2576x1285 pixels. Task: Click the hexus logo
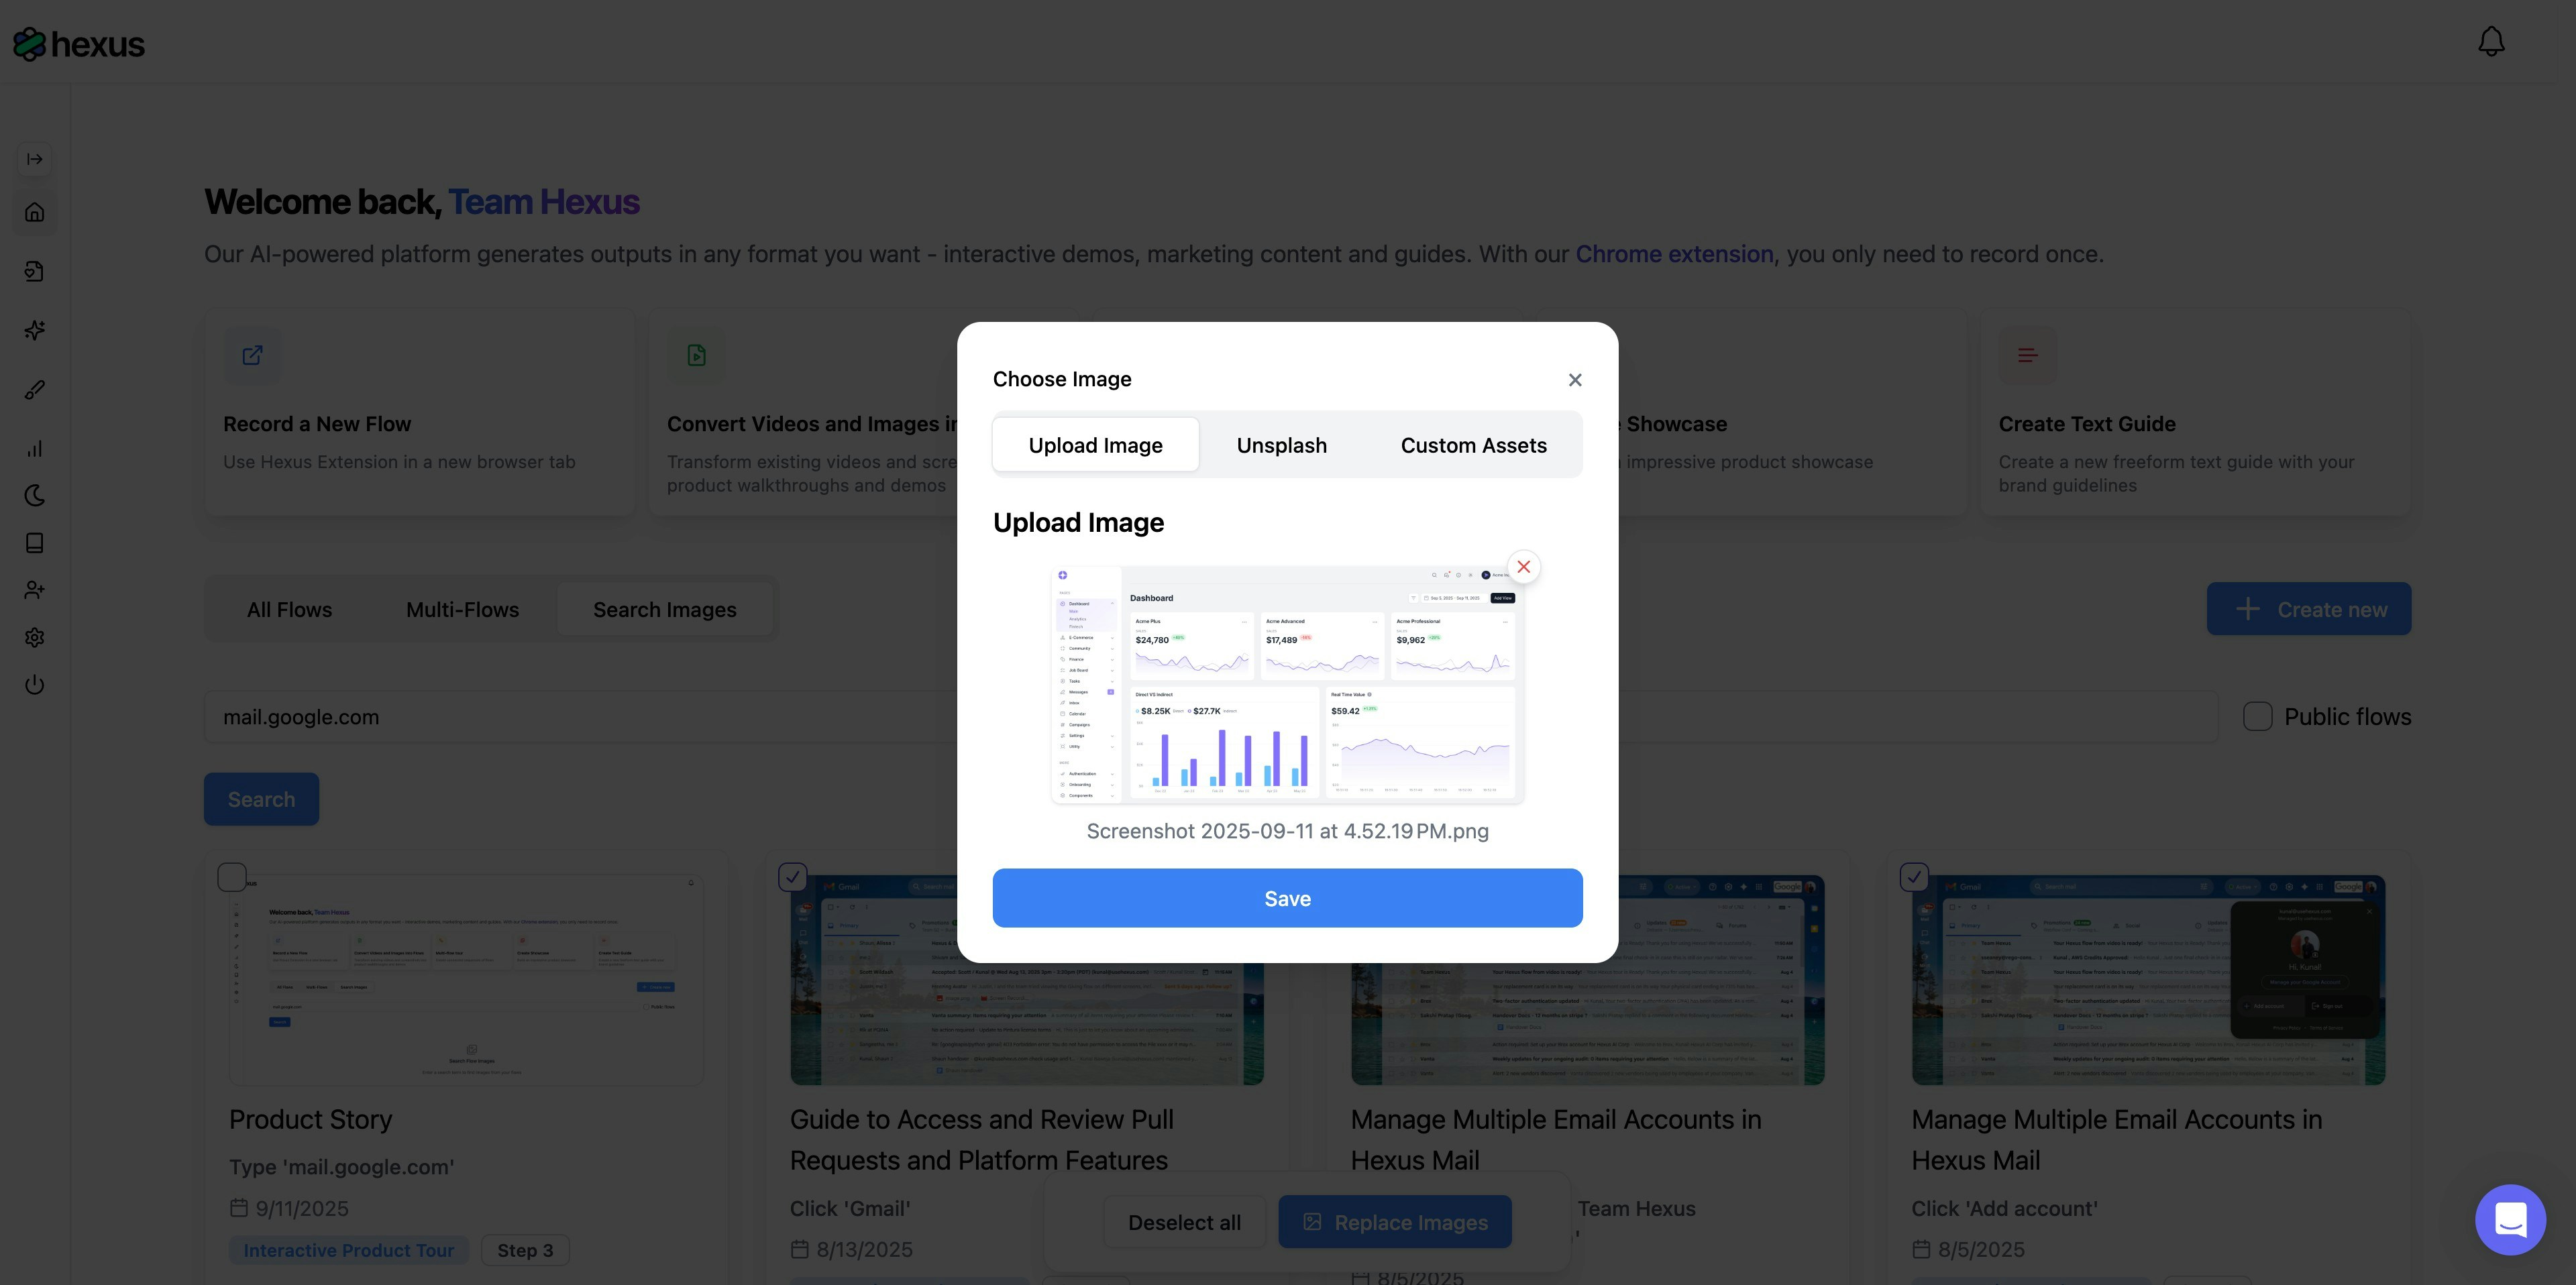pos(79,44)
